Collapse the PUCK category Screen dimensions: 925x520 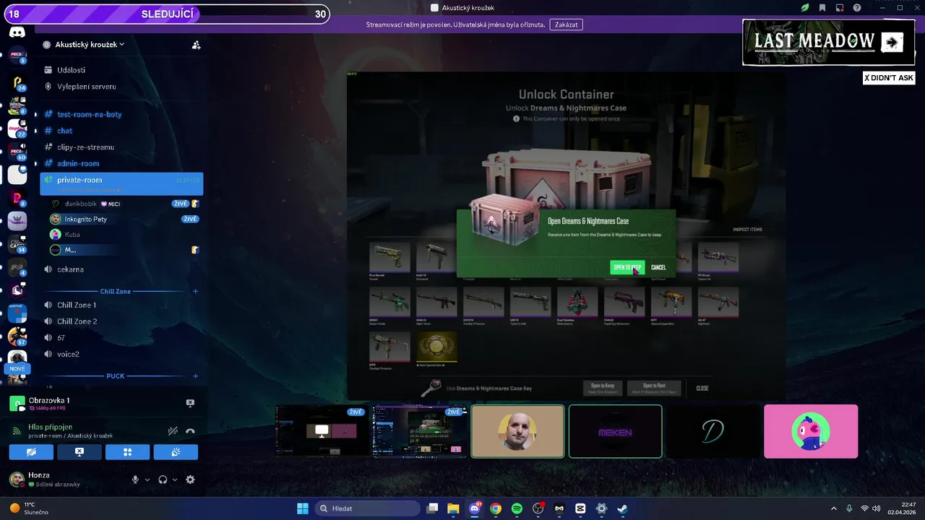tap(116, 376)
